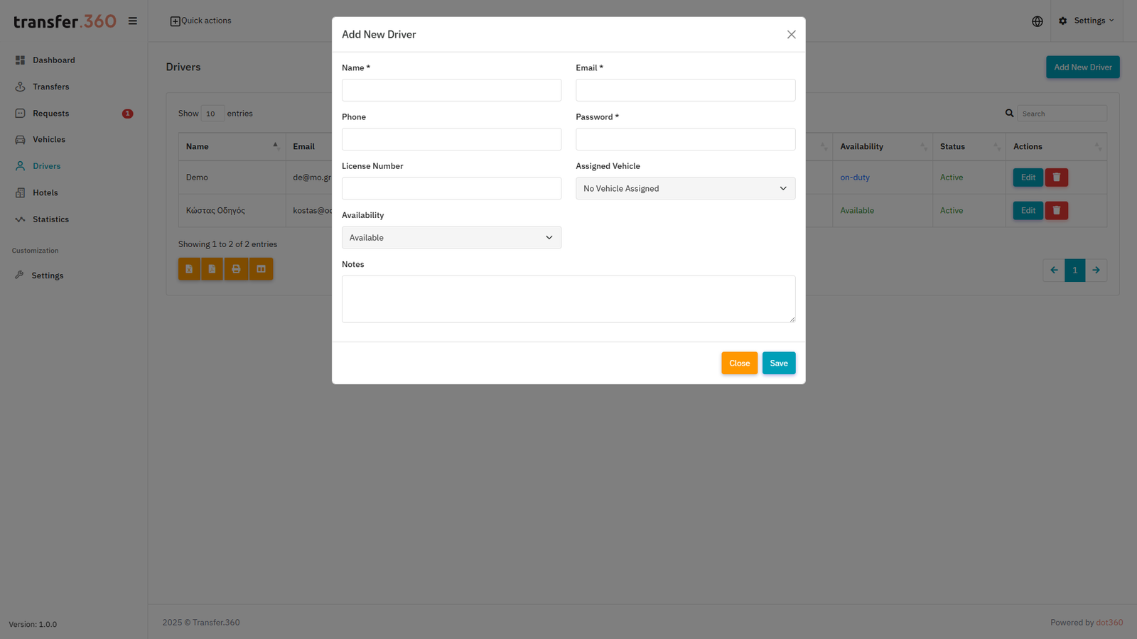Screen dimensions: 1137x639
Task: Open Quick actions
Action: coord(200,21)
